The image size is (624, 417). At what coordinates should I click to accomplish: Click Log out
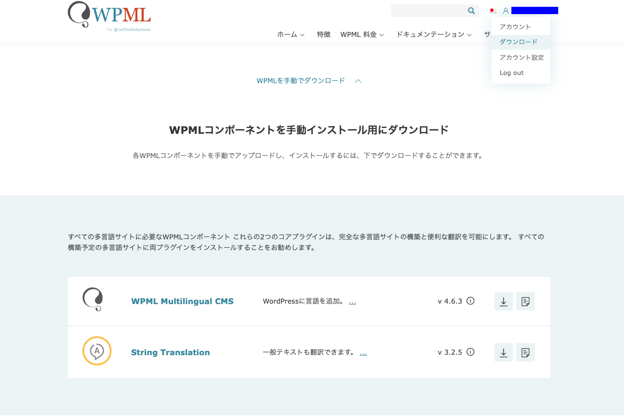coord(511,73)
